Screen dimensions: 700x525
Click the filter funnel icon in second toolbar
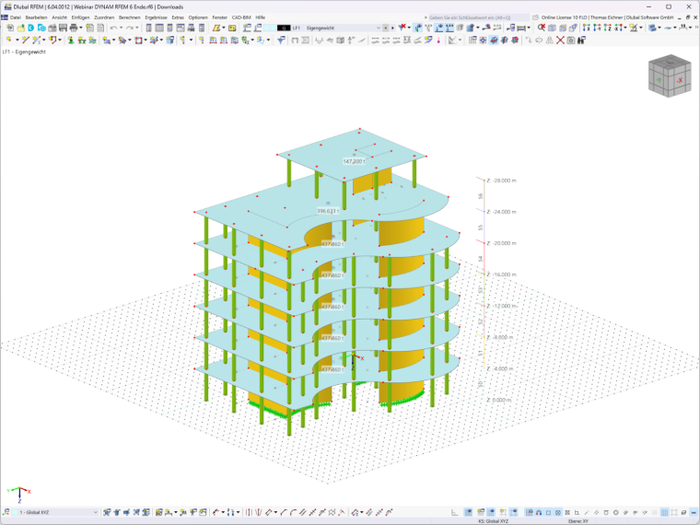[x=281, y=41]
